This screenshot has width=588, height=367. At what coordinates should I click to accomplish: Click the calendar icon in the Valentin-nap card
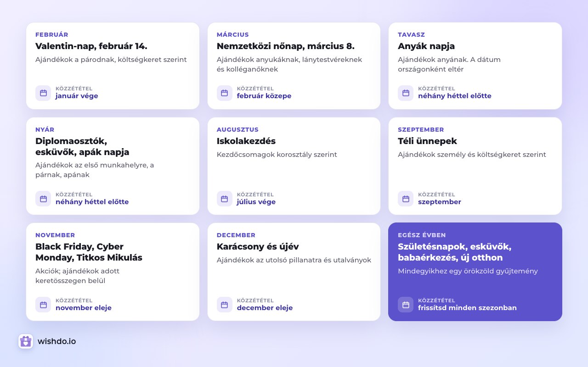click(43, 93)
